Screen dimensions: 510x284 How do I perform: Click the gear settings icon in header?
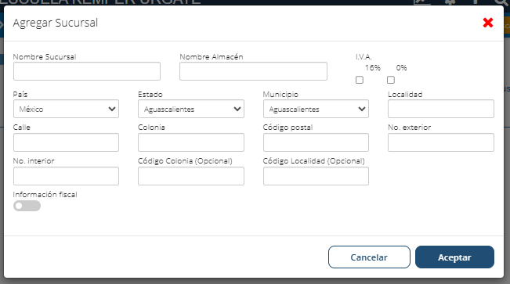[x=450, y=2]
